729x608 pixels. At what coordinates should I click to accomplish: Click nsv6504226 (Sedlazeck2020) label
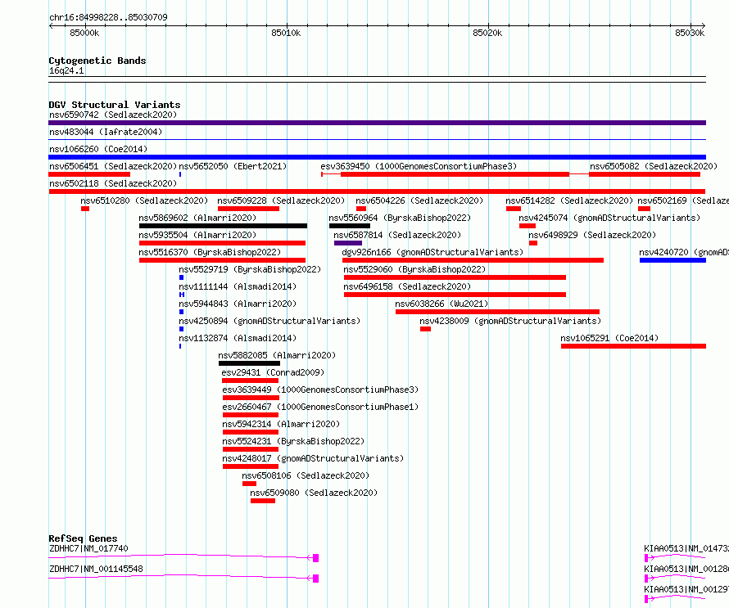(x=419, y=200)
